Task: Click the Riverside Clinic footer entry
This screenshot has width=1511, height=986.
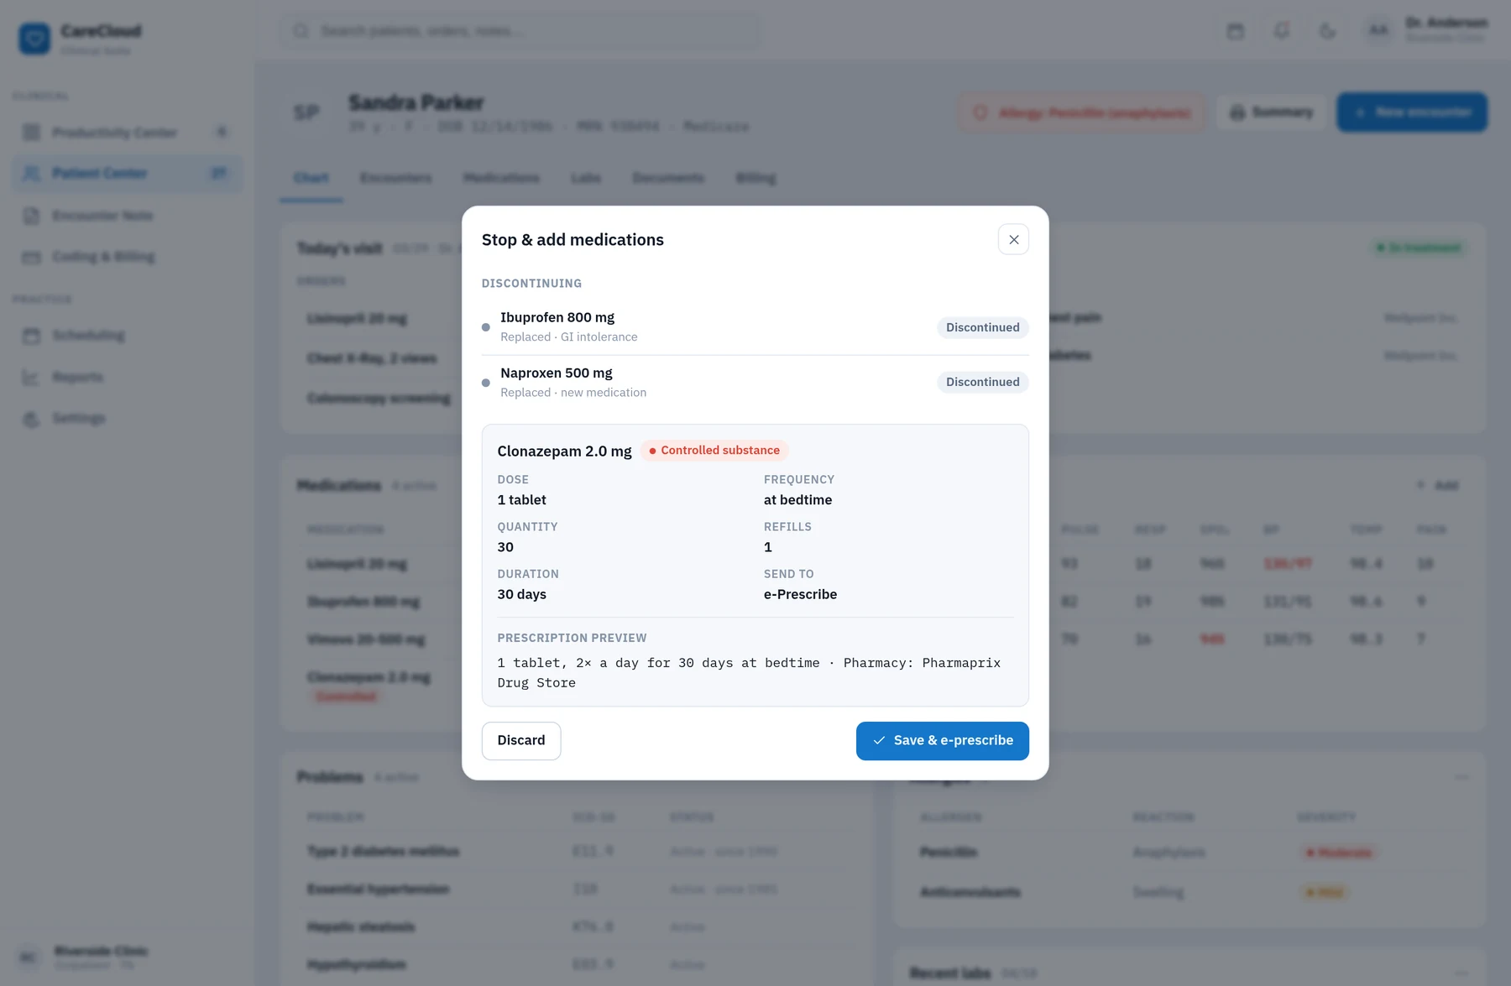Action: (x=128, y=957)
